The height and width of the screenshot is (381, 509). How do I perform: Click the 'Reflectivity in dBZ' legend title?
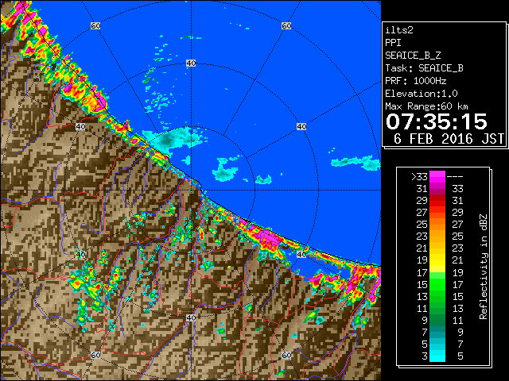483,267
